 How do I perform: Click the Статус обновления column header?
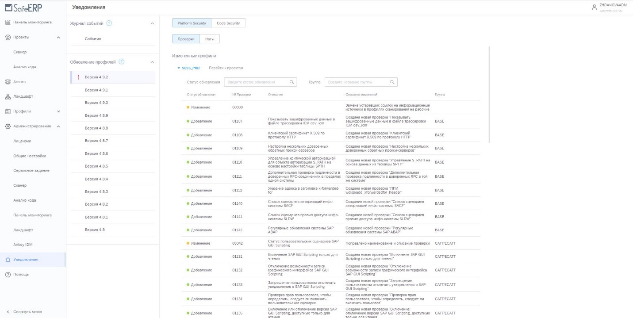tap(201, 95)
